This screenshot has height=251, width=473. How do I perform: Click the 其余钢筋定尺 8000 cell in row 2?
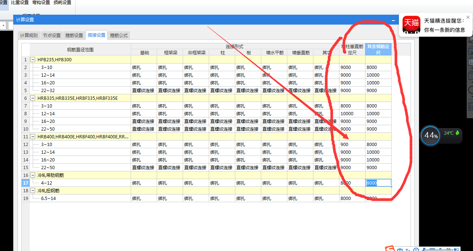click(x=378, y=68)
